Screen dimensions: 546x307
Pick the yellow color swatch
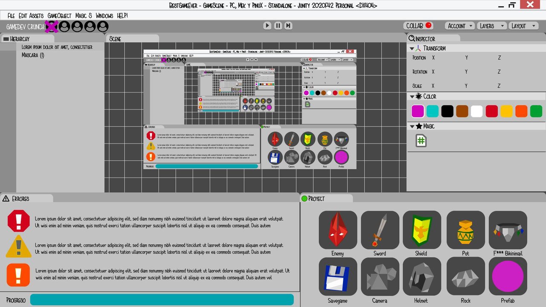[x=506, y=111]
